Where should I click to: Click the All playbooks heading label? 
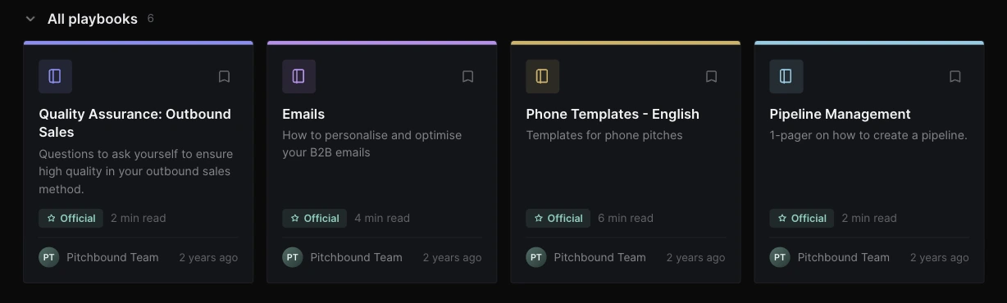pos(93,19)
